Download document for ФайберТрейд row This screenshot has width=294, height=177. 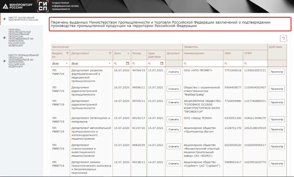point(174,89)
